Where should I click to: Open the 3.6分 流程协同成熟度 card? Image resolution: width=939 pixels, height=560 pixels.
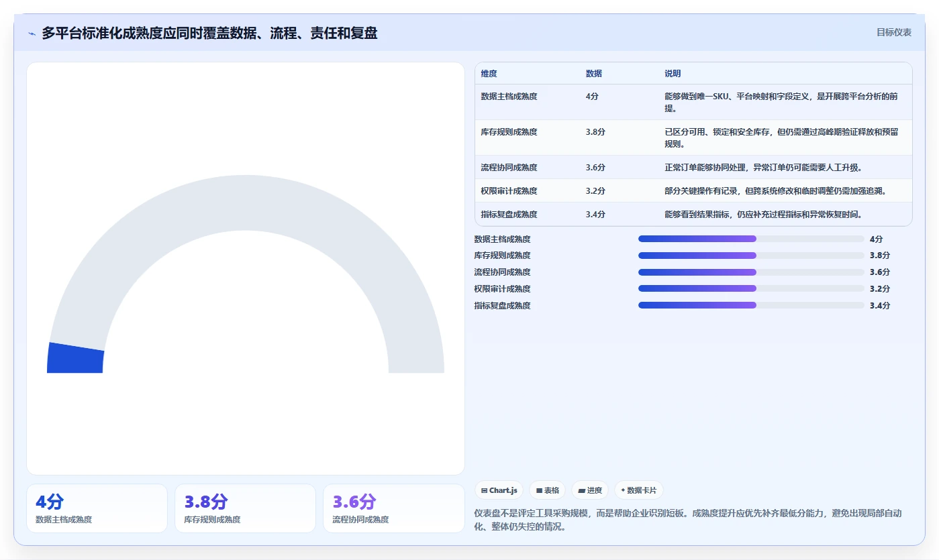tap(393, 508)
